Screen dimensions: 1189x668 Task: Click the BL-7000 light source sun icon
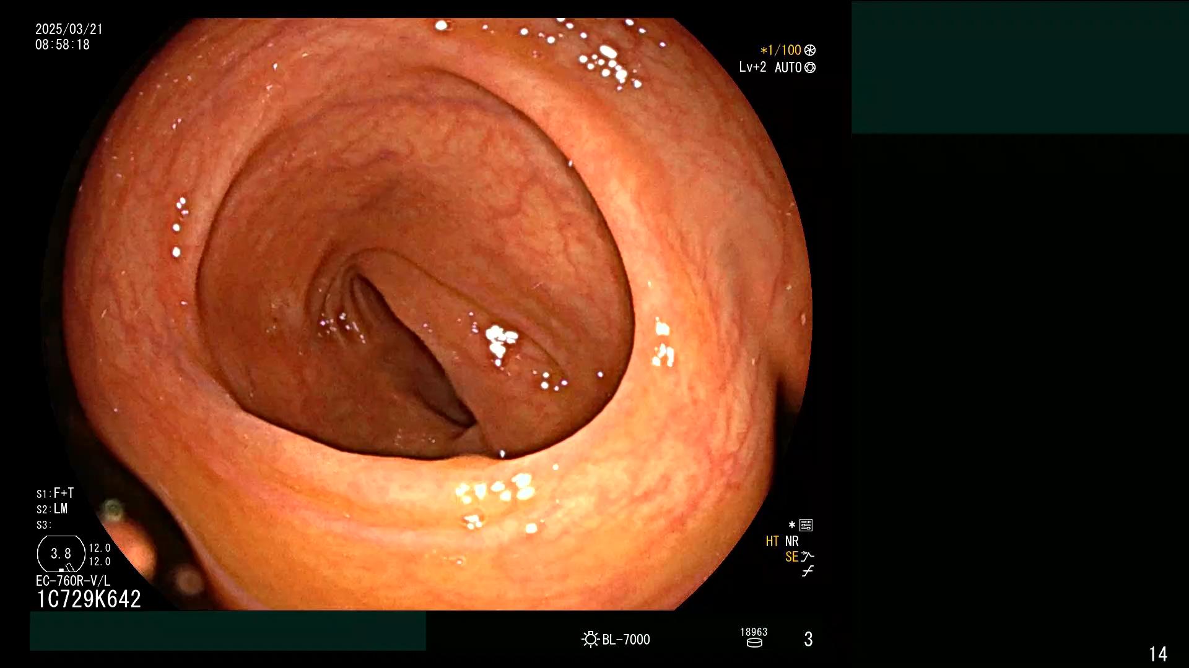[591, 639]
